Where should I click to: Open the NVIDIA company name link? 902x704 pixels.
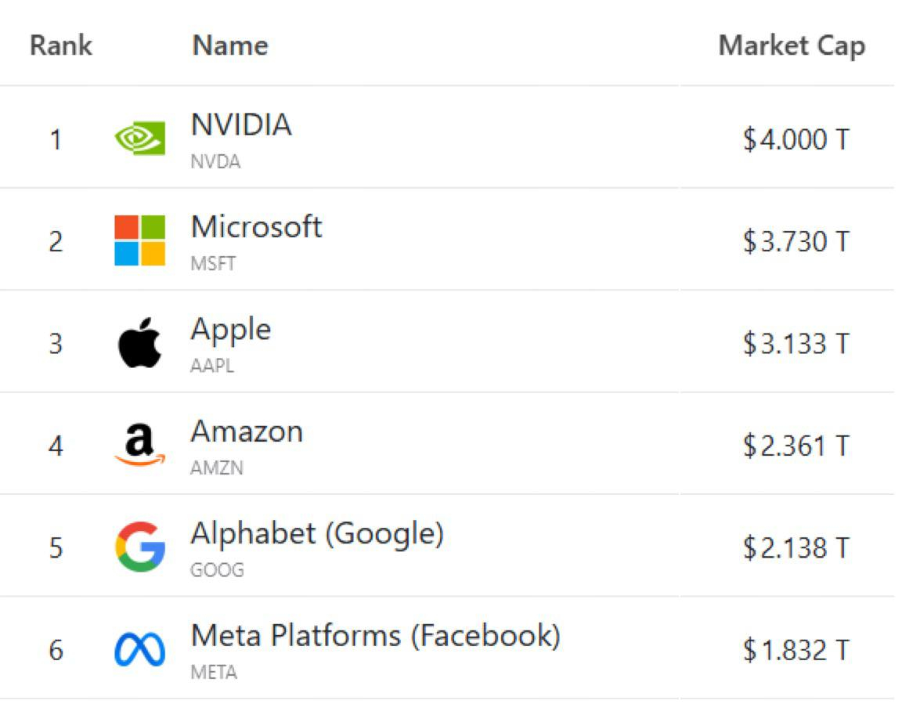(x=241, y=125)
